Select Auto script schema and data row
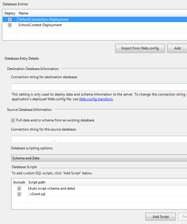The image size is (187, 224). point(51,188)
